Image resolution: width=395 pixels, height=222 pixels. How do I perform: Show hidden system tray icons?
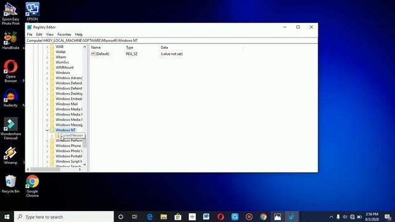click(x=331, y=217)
